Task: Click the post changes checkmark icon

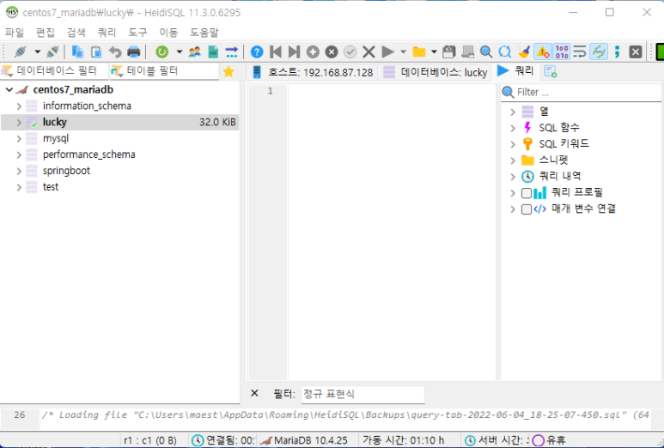Action: coord(350,52)
